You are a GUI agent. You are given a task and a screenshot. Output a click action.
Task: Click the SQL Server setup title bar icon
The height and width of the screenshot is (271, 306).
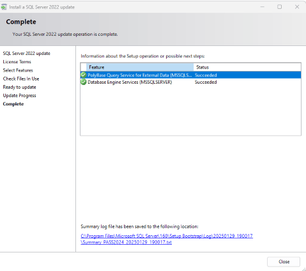coord(4,7)
